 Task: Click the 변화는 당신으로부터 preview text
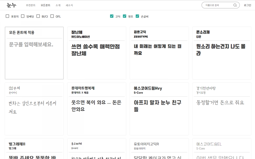pyautogui.click(x=32, y=107)
